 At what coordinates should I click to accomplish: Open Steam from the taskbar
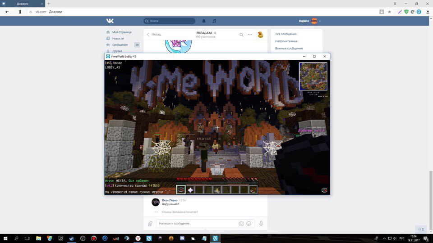point(72,238)
